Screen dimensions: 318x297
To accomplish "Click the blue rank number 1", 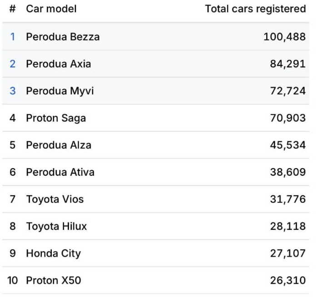I will (x=13, y=37).
